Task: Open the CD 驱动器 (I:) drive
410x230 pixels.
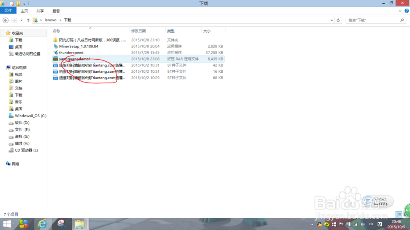Action: pos(26,150)
